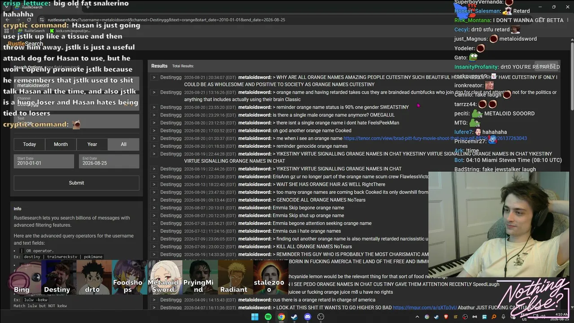Open the tenor.com GIF link
The height and width of the screenshot is (323, 574).
(x=435, y=138)
